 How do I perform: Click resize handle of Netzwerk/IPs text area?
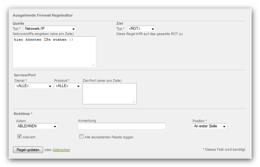pos(93,65)
